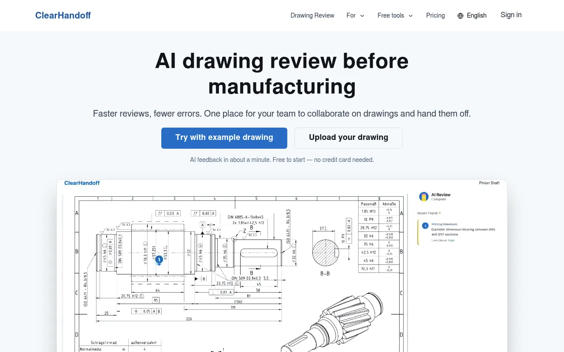Expand the Free tools dropdown menu

(395, 15)
